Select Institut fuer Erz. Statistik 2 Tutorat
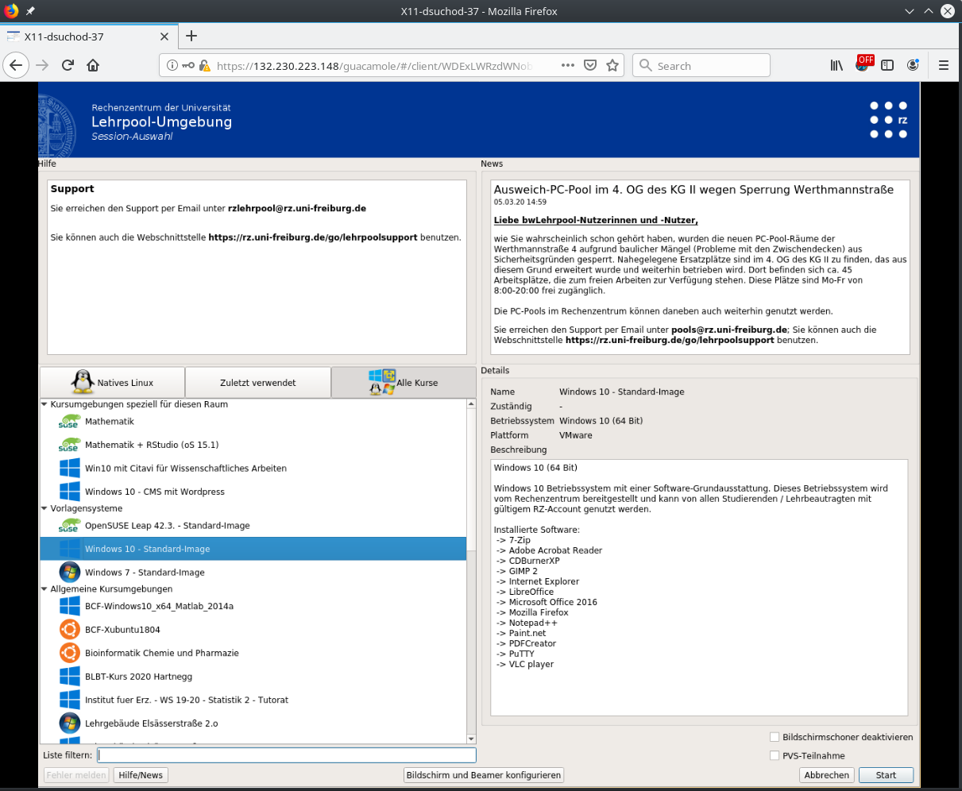Screen dimensions: 962x791 click(187, 700)
